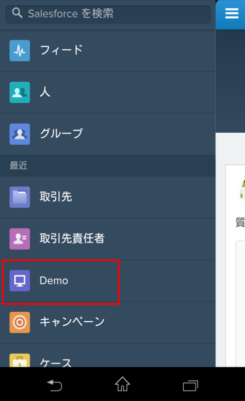Focus the Salesforce を検索 search field
The width and height of the screenshot is (245, 401).
click(x=108, y=15)
